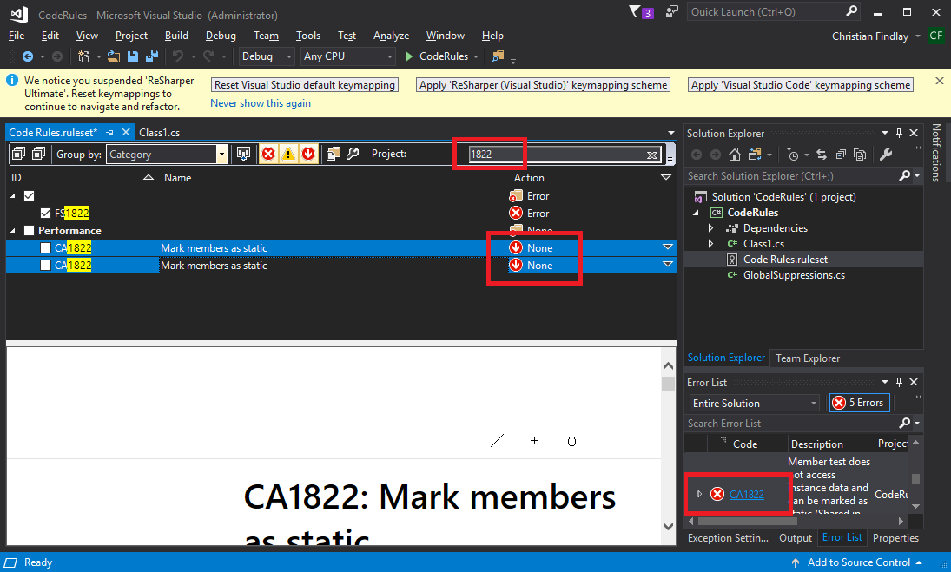Image resolution: width=951 pixels, height=572 pixels.
Task: Open the Any CPU platform dropdown
Action: click(x=348, y=56)
